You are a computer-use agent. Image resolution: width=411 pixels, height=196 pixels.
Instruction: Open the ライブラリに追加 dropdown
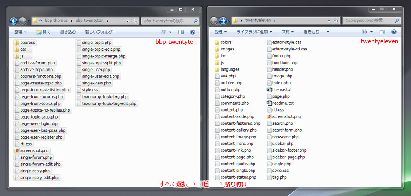coord(254,32)
